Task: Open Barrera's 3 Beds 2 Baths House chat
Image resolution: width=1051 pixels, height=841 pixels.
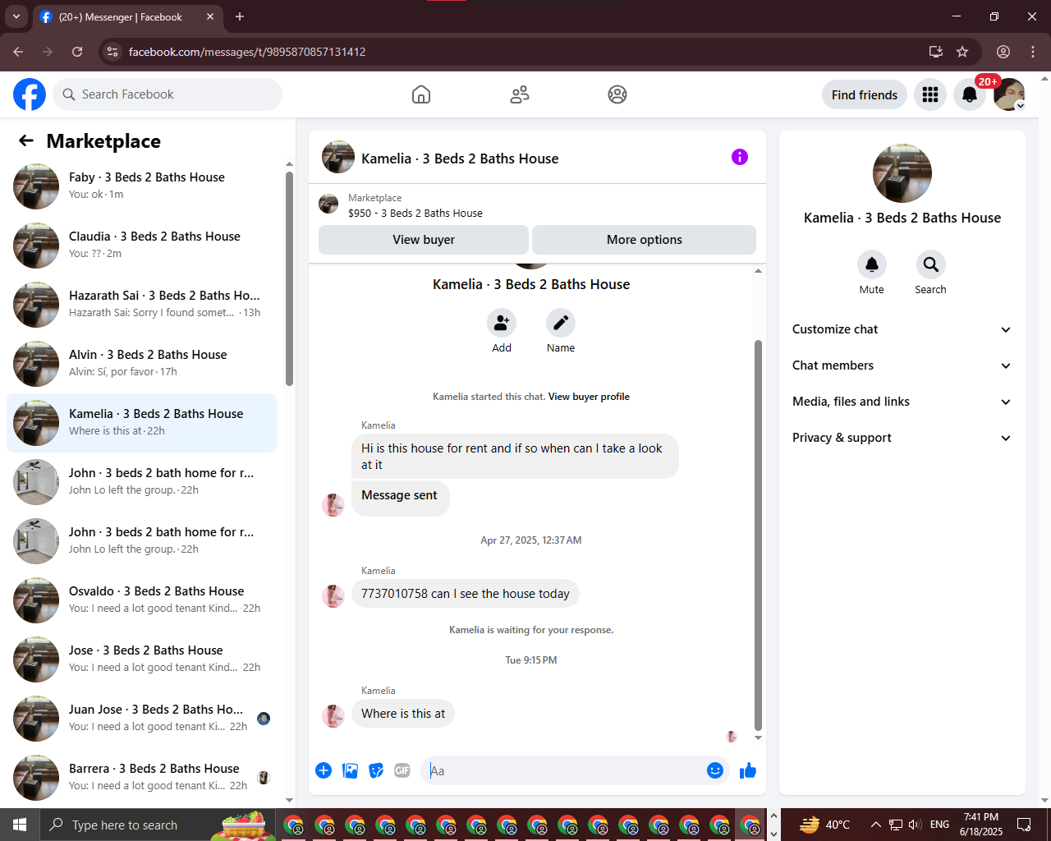Action: 142,778
